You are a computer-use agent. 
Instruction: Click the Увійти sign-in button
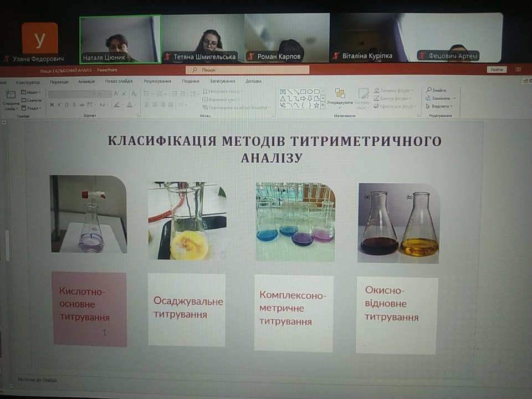(496, 70)
